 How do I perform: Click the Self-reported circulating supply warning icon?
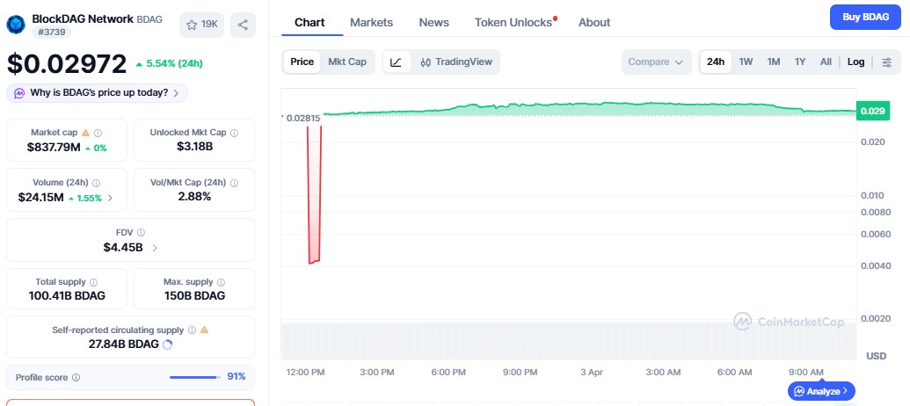tap(204, 330)
